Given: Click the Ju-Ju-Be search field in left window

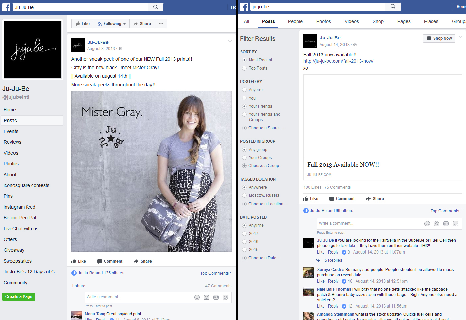Looking at the screenshot, I should pyautogui.click(x=80, y=7).
